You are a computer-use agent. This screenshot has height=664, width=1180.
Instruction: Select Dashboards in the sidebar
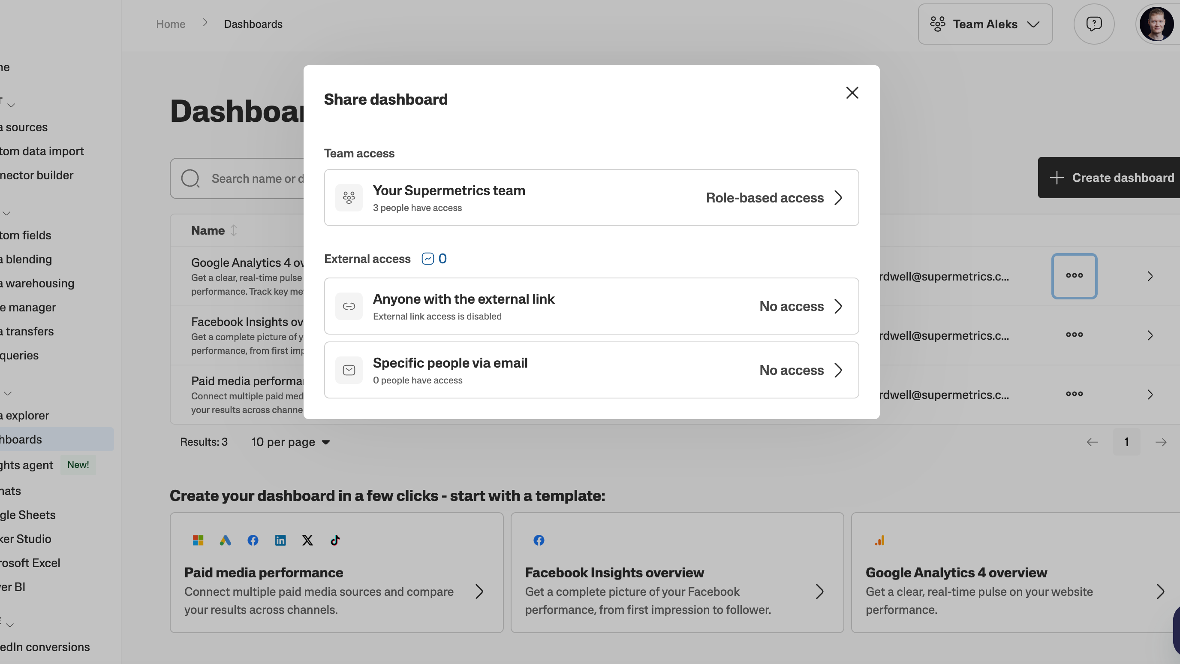pos(57,439)
